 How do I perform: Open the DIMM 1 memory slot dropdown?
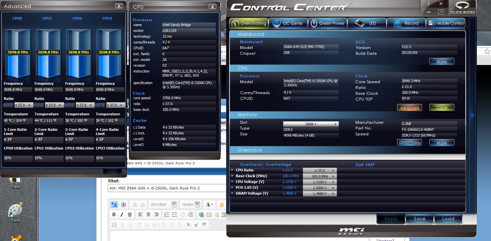(311, 124)
